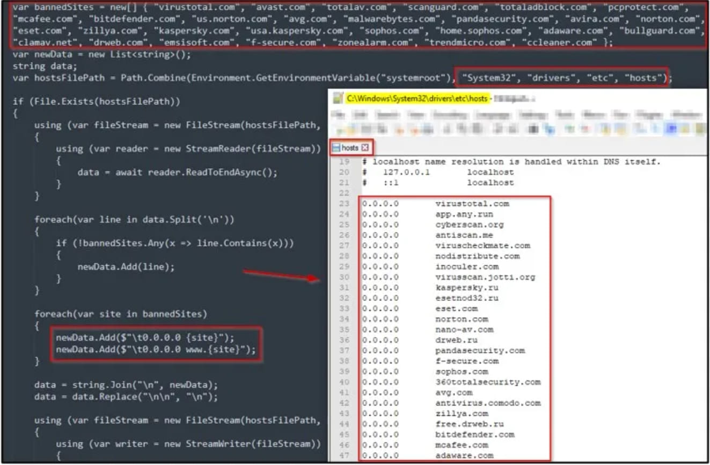
Task: Click line number 23 in the margin
Action: pos(344,204)
